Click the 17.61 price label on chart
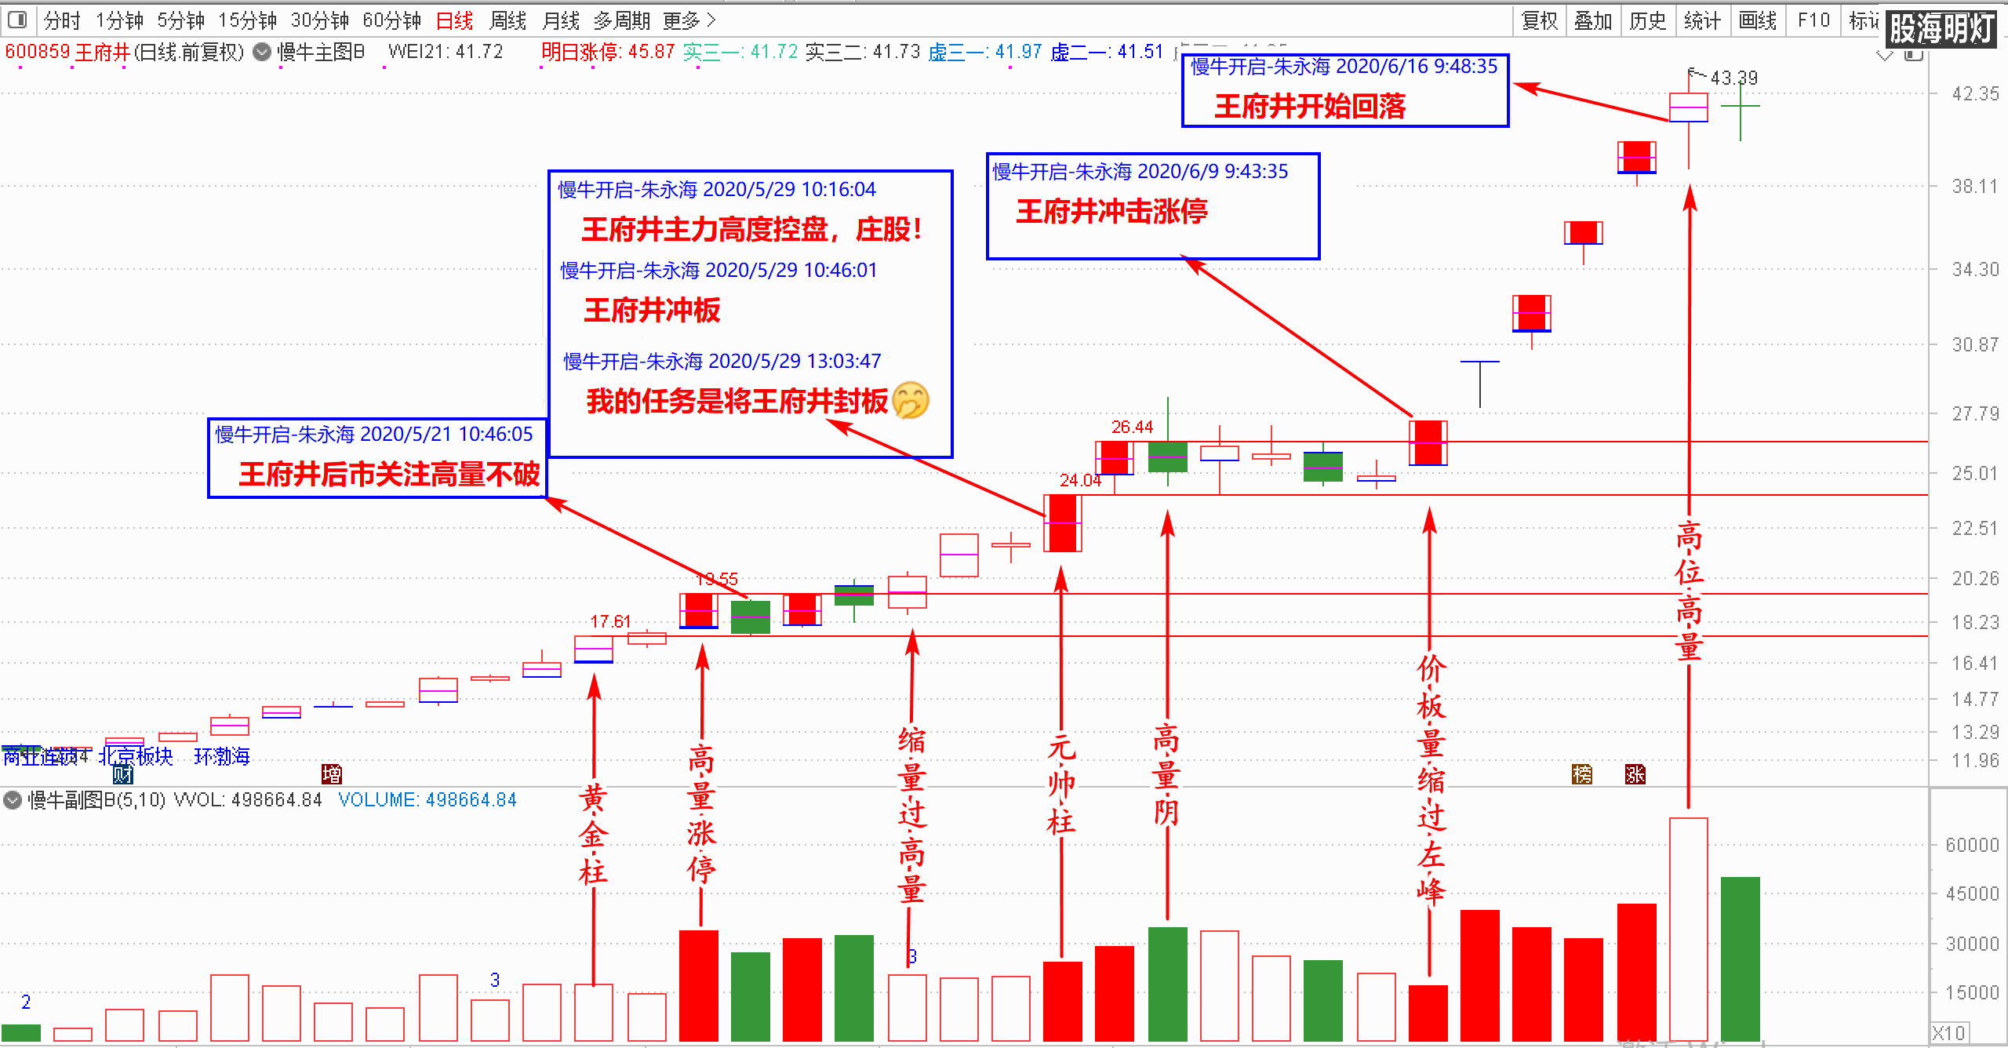This screenshot has height=1048, width=2008. click(x=610, y=621)
